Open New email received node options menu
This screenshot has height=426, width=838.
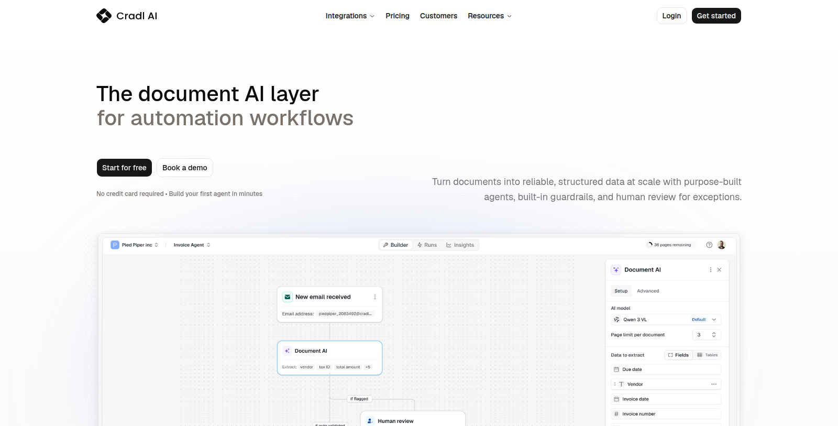tap(374, 297)
